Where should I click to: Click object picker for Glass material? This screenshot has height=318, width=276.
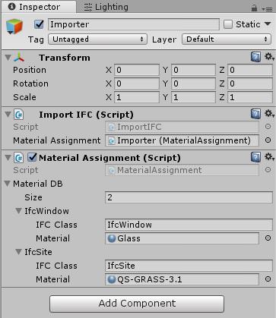point(268,238)
